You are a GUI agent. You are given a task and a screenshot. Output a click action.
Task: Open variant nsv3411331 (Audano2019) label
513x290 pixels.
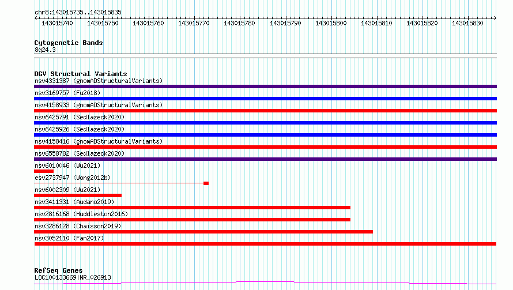pos(74,202)
